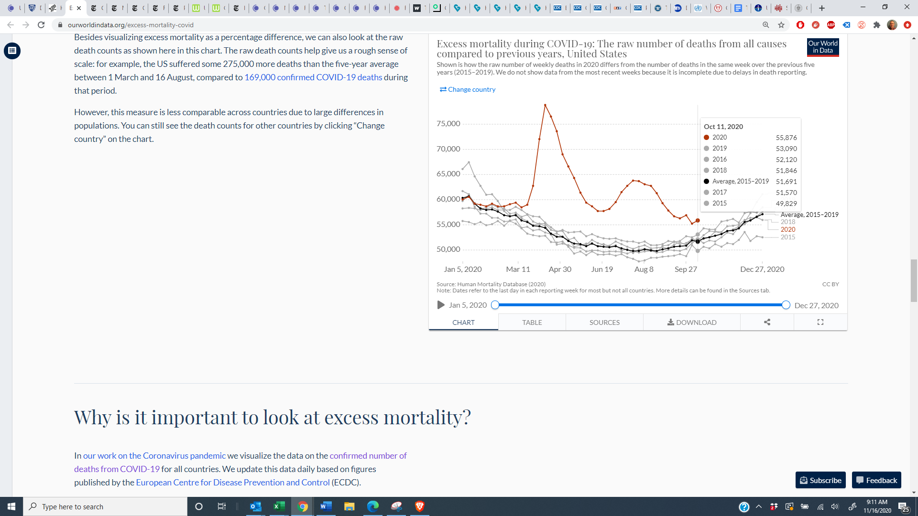Viewport: 918px width, 516px height.
Task: Switch to the SOURCES tab
Action: 604,322
